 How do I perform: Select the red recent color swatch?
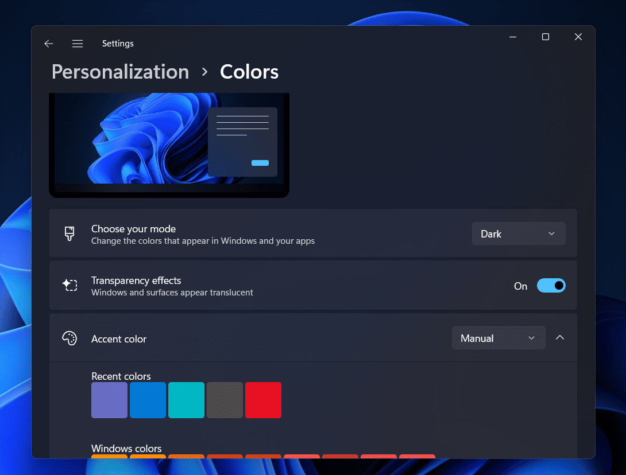coord(263,400)
